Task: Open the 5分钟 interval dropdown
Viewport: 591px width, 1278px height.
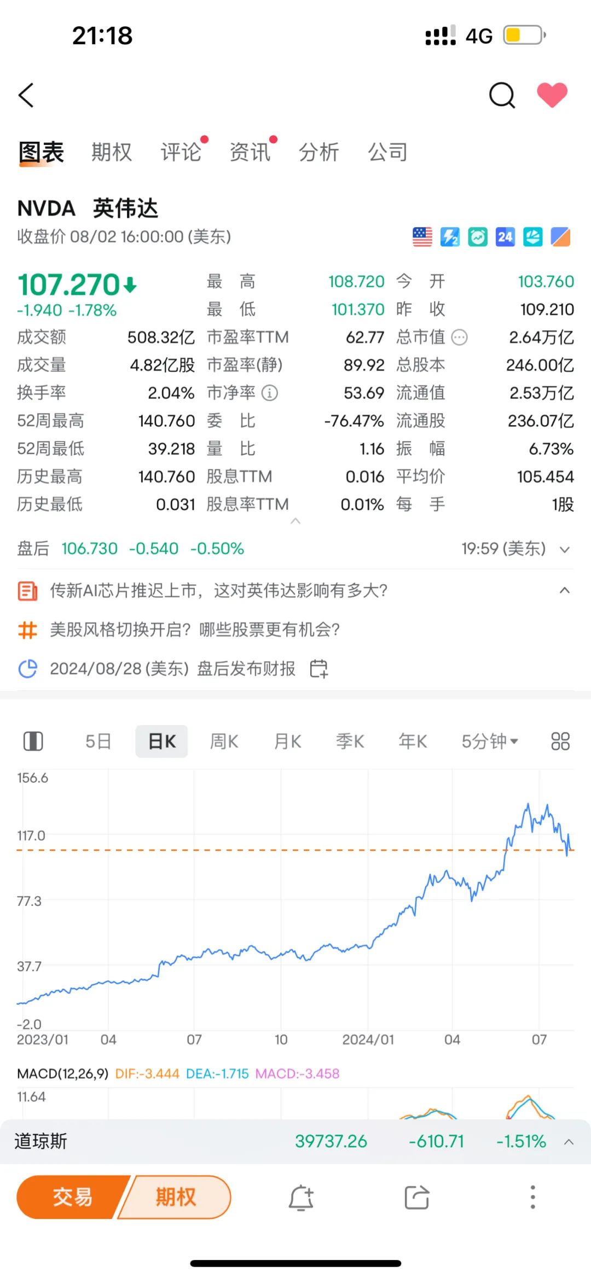Action: 489,742
